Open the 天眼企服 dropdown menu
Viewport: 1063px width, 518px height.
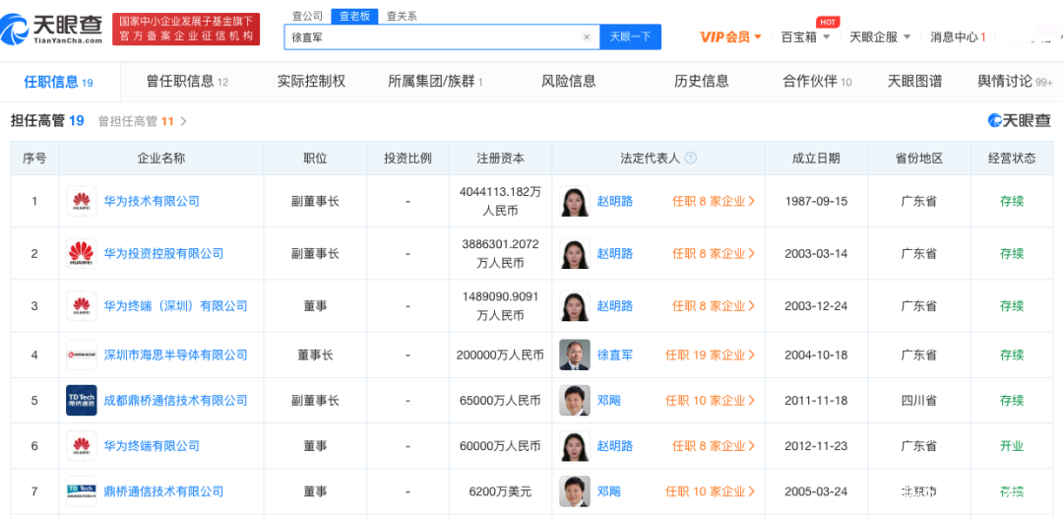[879, 37]
